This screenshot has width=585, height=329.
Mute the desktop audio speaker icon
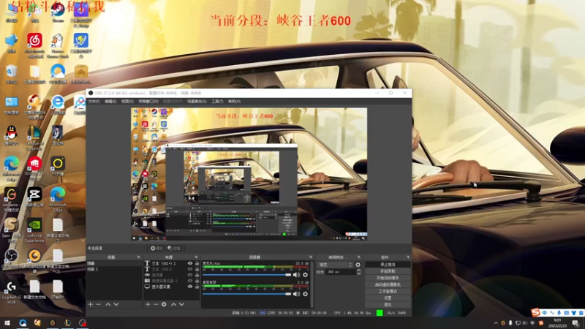(296, 294)
